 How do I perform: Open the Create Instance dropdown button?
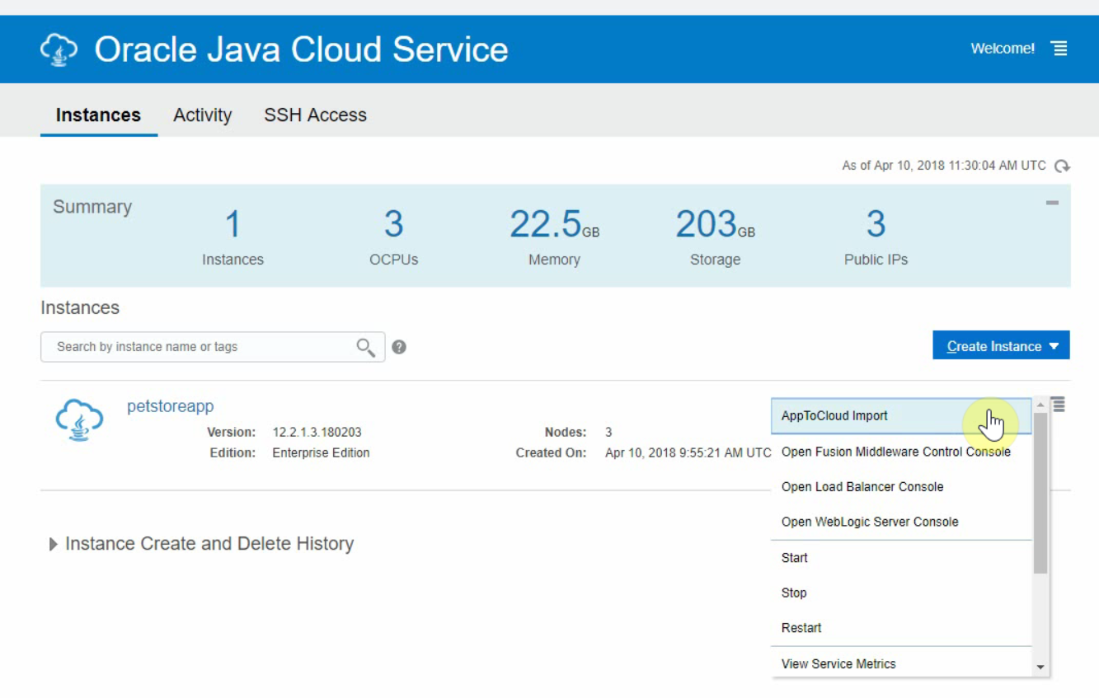coord(1001,345)
